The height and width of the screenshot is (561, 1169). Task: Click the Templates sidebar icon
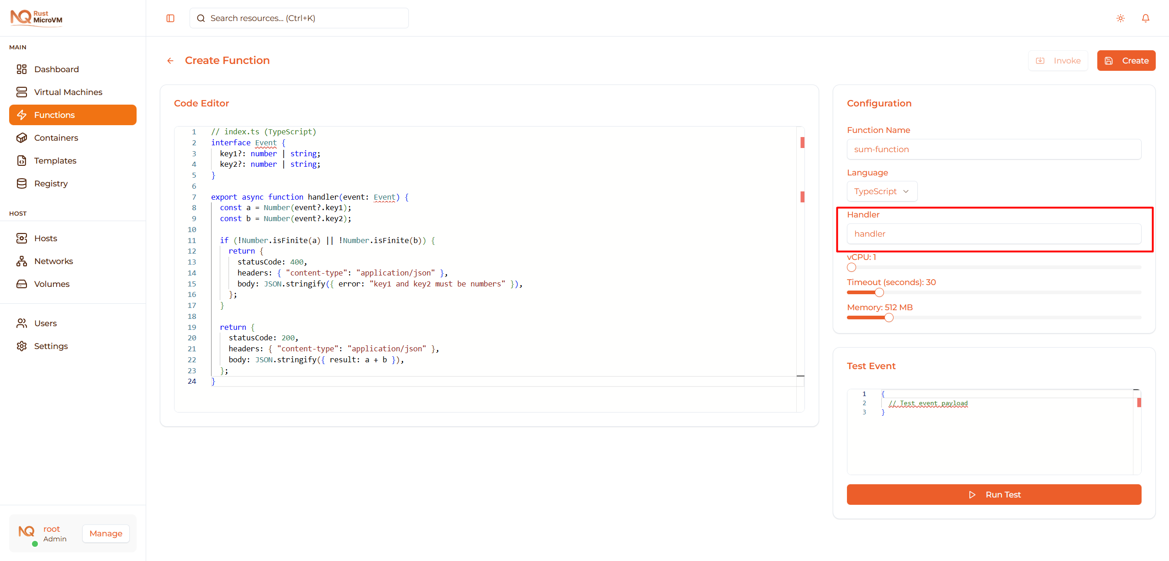pyautogui.click(x=22, y=160)
